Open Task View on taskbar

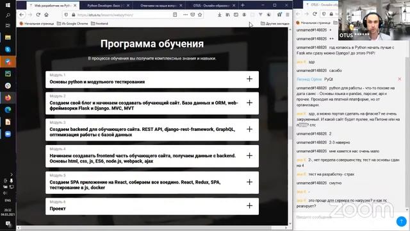[x=8, y=26]
